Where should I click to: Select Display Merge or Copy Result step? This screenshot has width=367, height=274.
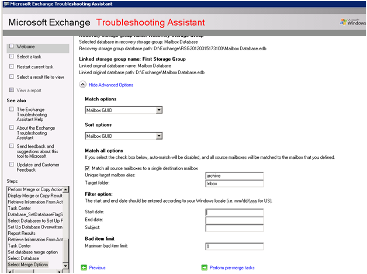[x=35, y=196]
